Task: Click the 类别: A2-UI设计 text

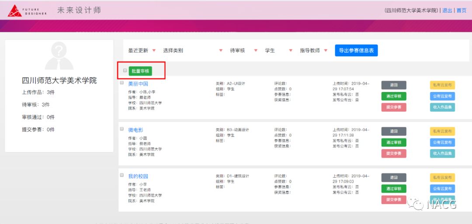Action: (x=231, y=84)
